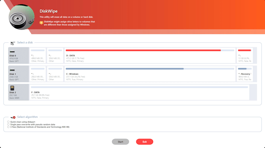Click the Basic MBR label under Disk 2
265x148 pixels.
14,98
